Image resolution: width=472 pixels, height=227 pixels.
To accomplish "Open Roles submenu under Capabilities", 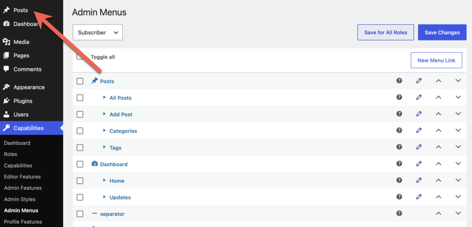I will 11,154.
